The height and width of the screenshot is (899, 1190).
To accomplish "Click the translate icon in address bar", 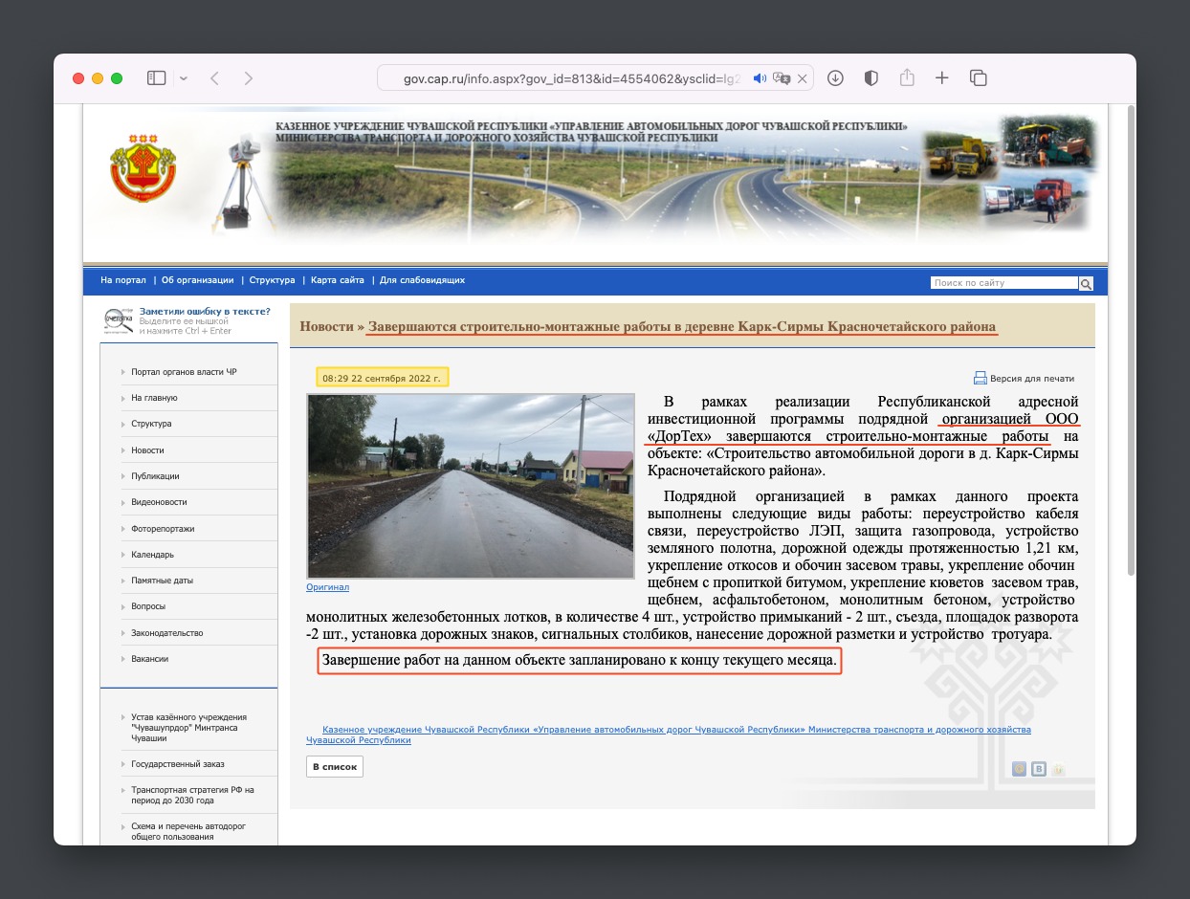I will pyautogui.click(x=782, y=78).
